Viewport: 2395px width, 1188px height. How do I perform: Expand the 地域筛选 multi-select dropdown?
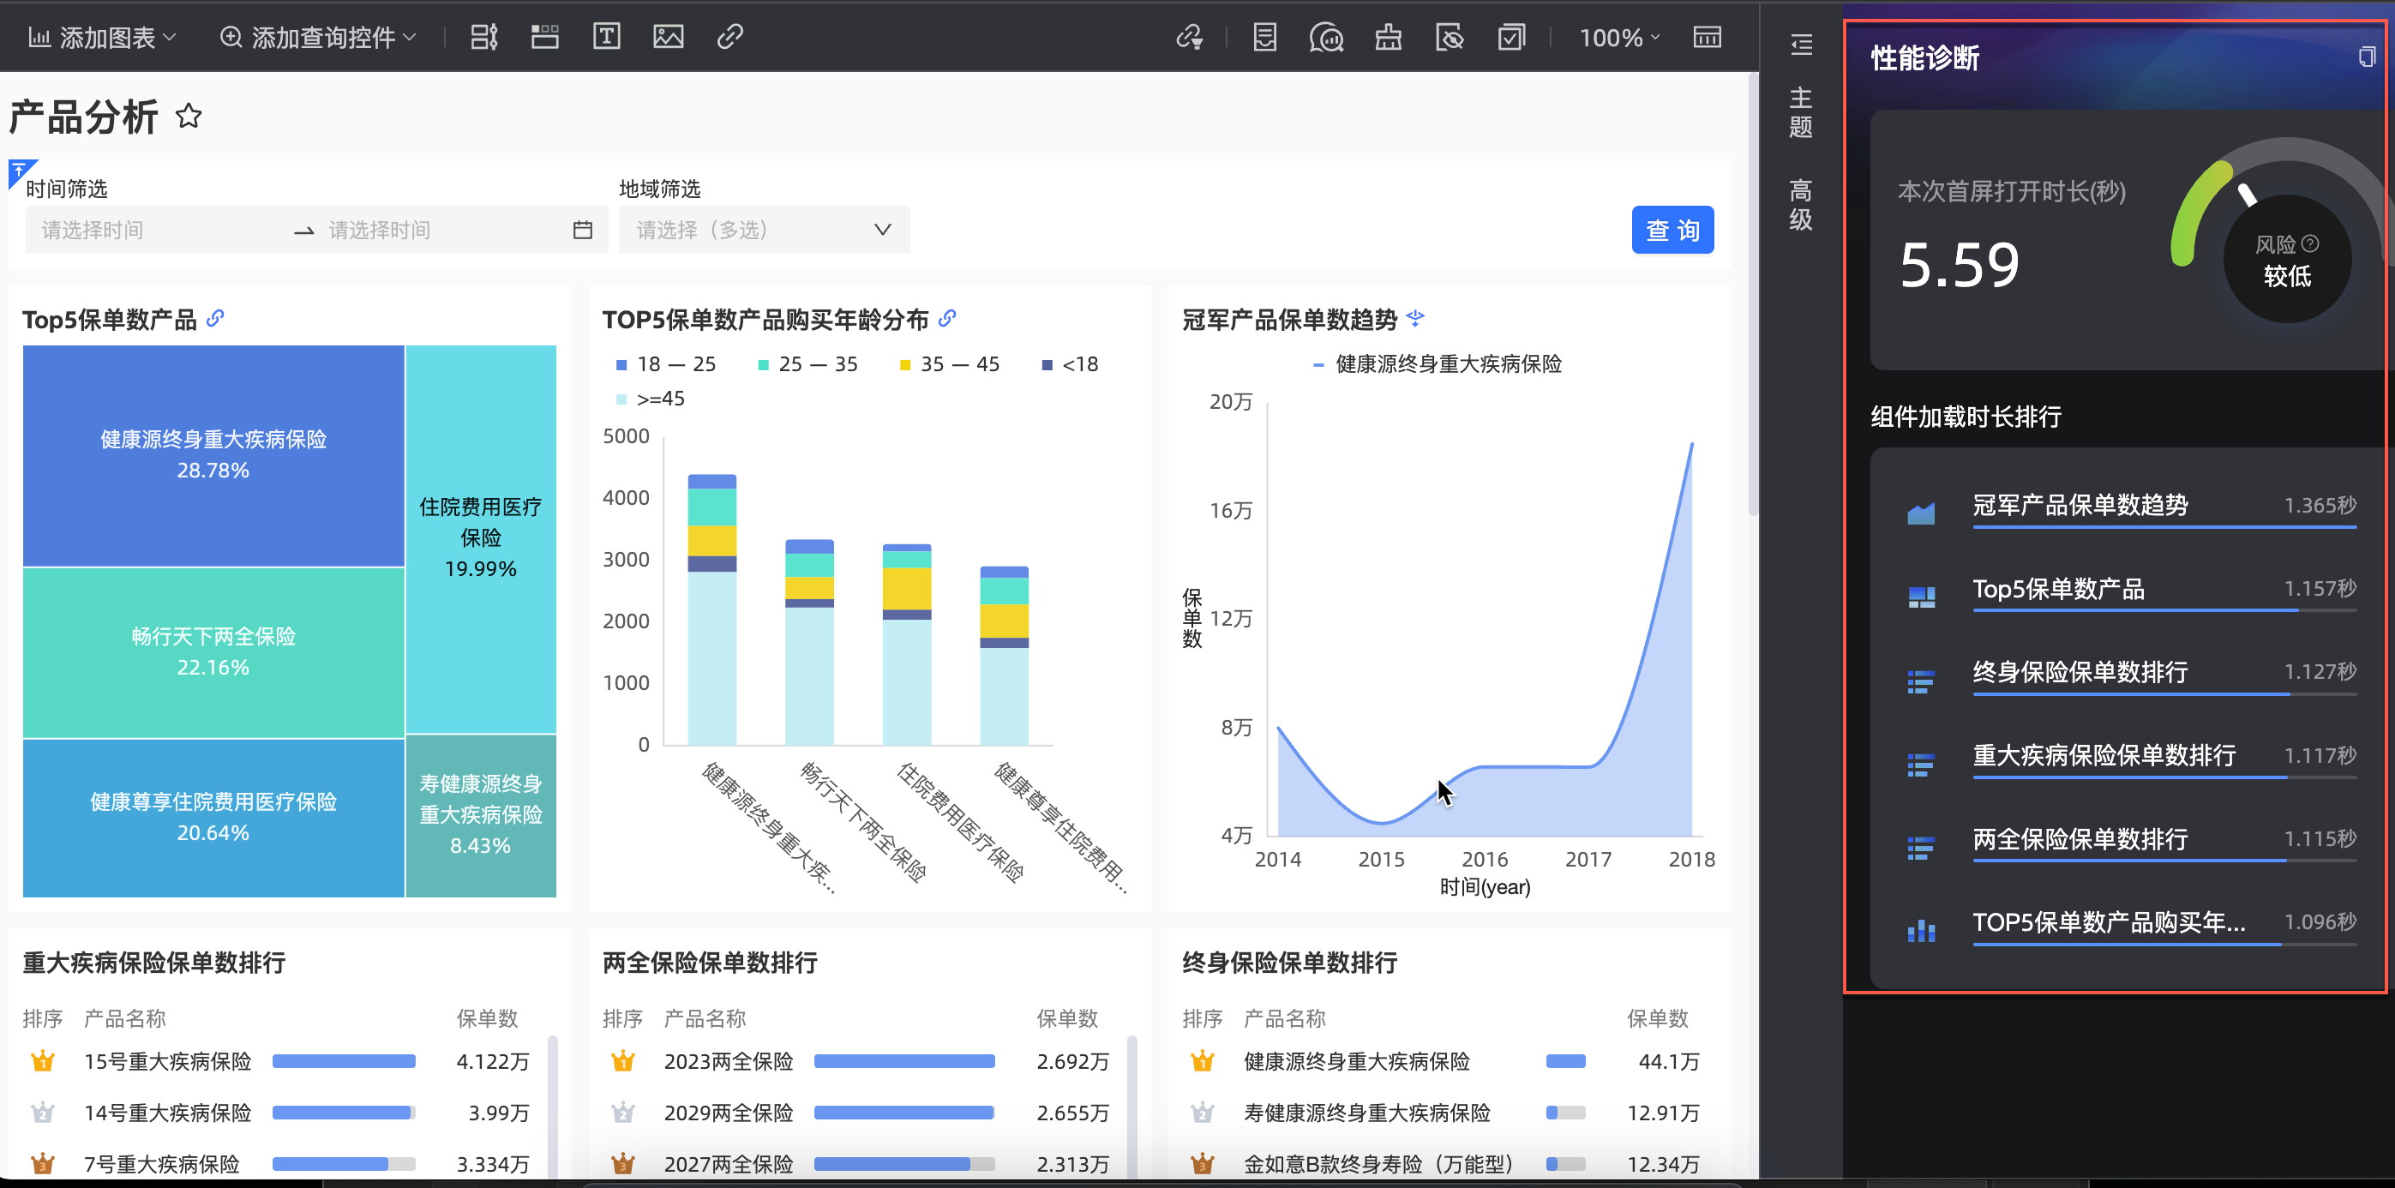click(x=765, y=230)
